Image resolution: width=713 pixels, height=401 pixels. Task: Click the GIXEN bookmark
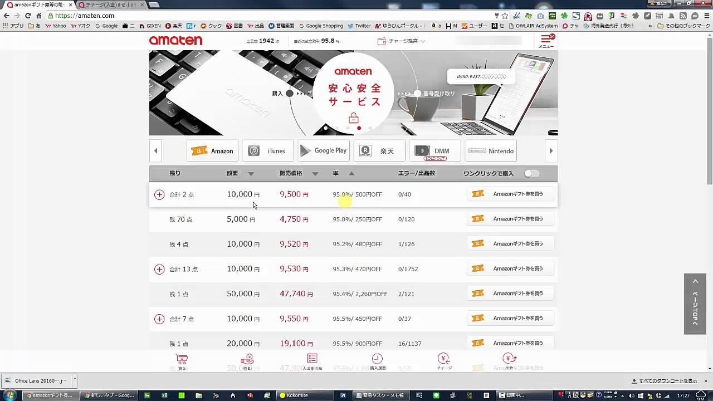click(x=150, y=26)
